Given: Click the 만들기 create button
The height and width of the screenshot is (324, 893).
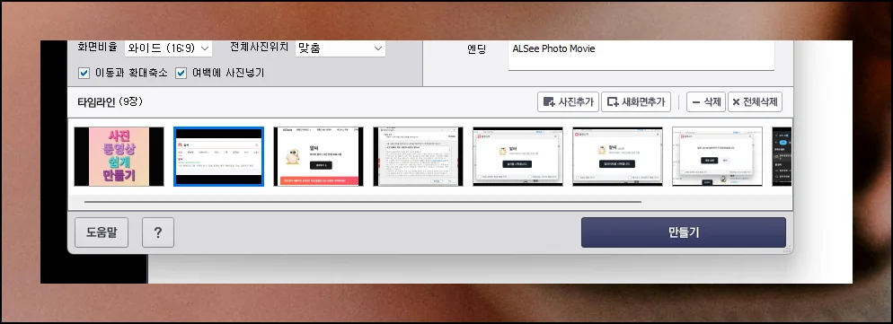Looking at the screenshot, I should pyautogui.click(x=684, y=232).
